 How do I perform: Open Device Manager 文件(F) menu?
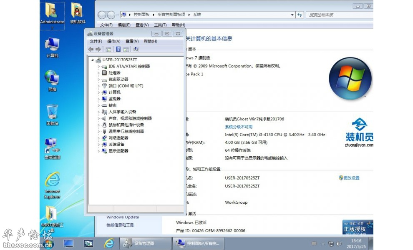(x=96, y=41)
